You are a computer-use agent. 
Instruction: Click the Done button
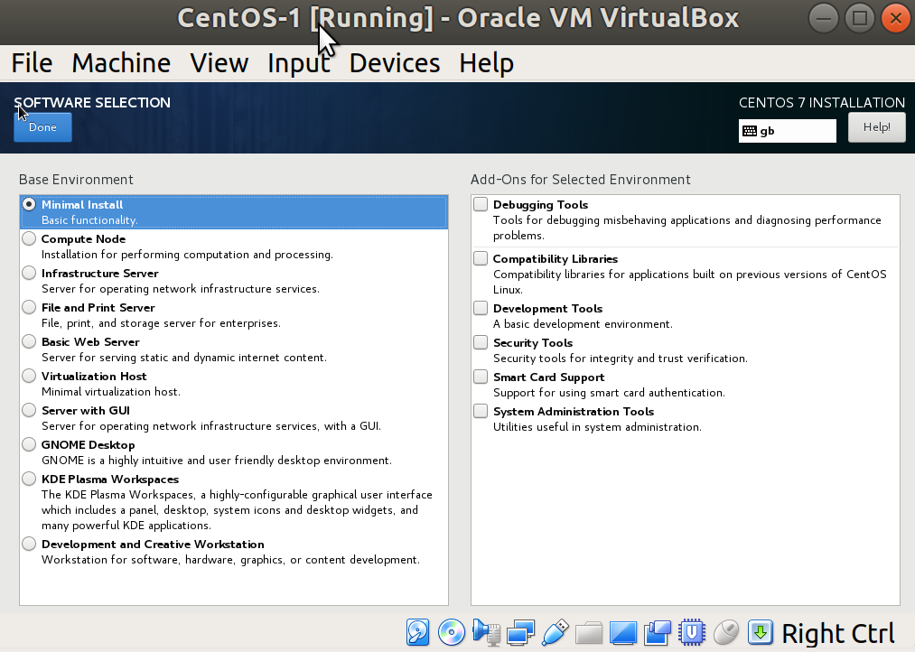point(42,127)
